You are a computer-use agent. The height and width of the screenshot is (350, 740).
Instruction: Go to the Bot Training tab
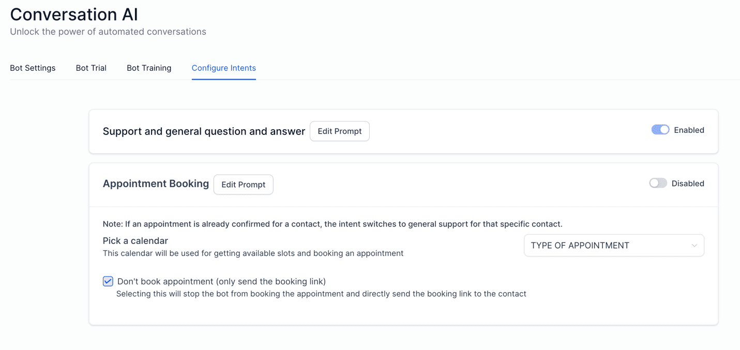tap(149, 68)
